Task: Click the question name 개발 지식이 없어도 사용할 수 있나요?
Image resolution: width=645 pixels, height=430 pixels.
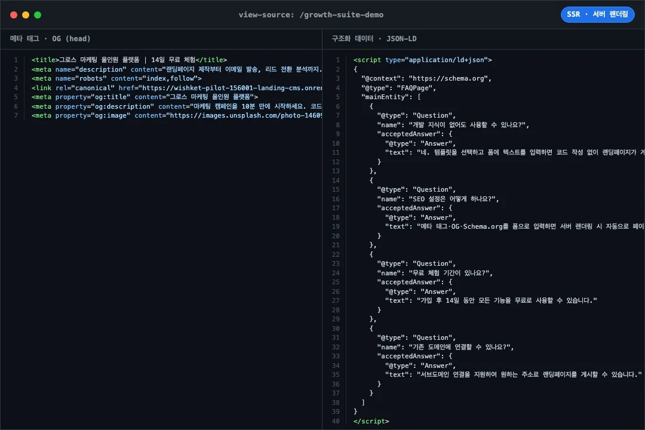Action: (x=453, y=125)
